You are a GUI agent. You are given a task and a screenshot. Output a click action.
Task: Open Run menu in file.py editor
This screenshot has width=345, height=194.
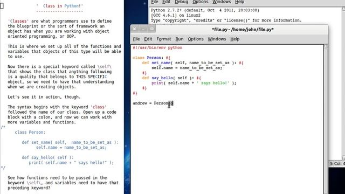coord(180,39)
